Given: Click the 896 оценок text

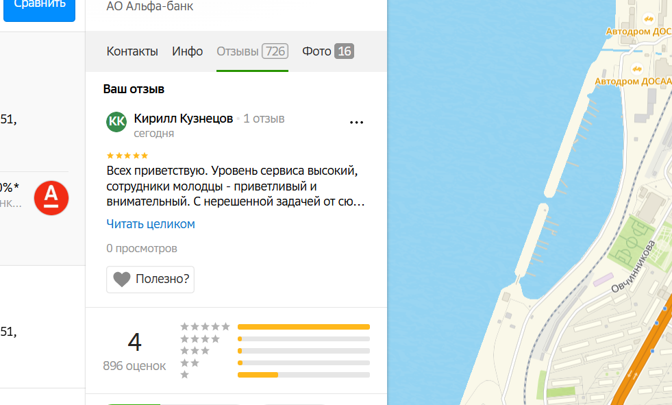Looking at the screenshot, I should tap(134, 365).
